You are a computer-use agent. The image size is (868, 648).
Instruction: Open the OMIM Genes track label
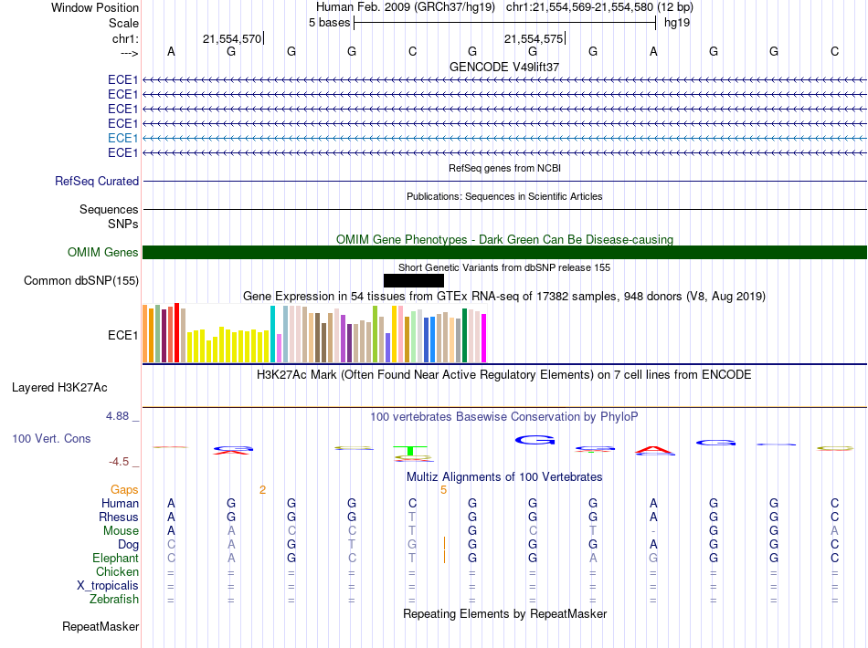click(103, 253)
